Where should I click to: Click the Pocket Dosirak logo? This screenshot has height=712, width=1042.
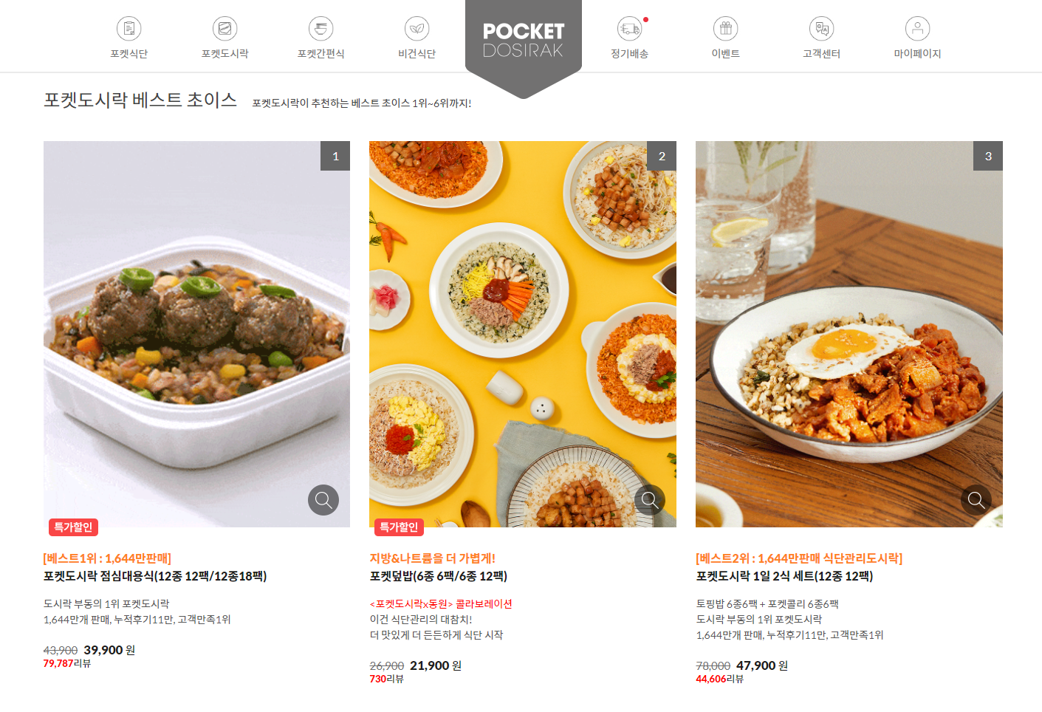[x=524, y=41]
